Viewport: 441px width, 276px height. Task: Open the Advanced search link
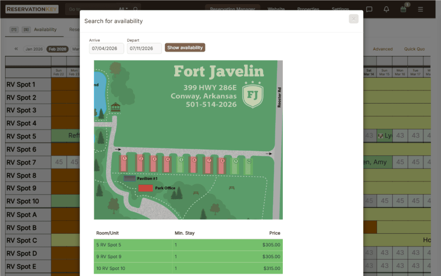382,49
